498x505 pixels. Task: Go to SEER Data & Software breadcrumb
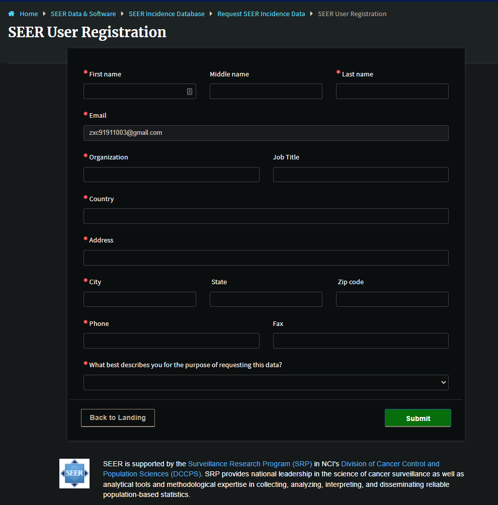click(83, 14)
